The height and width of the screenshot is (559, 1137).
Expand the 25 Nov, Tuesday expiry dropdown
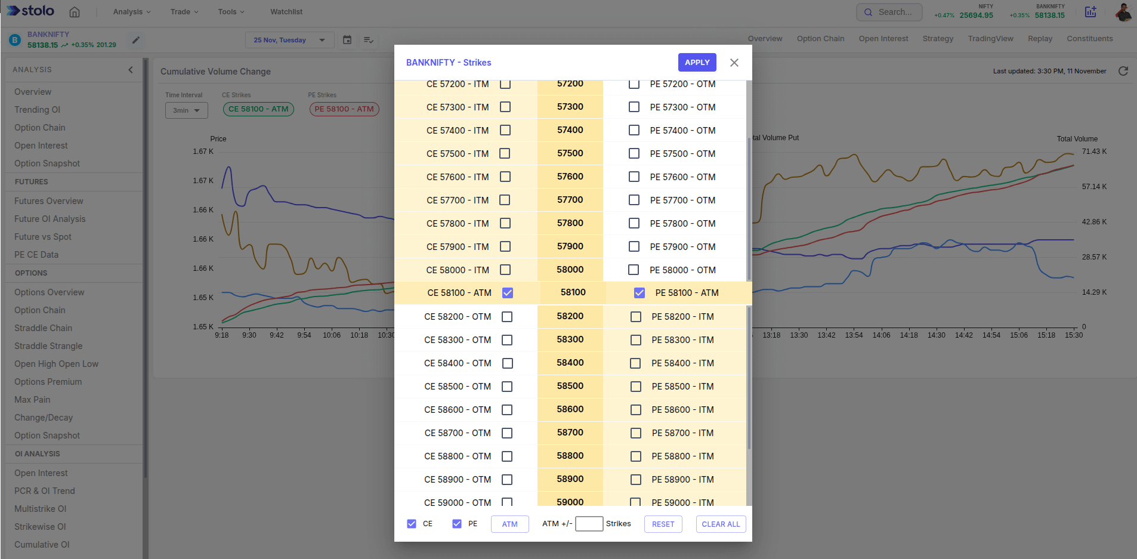pos(289,40)
